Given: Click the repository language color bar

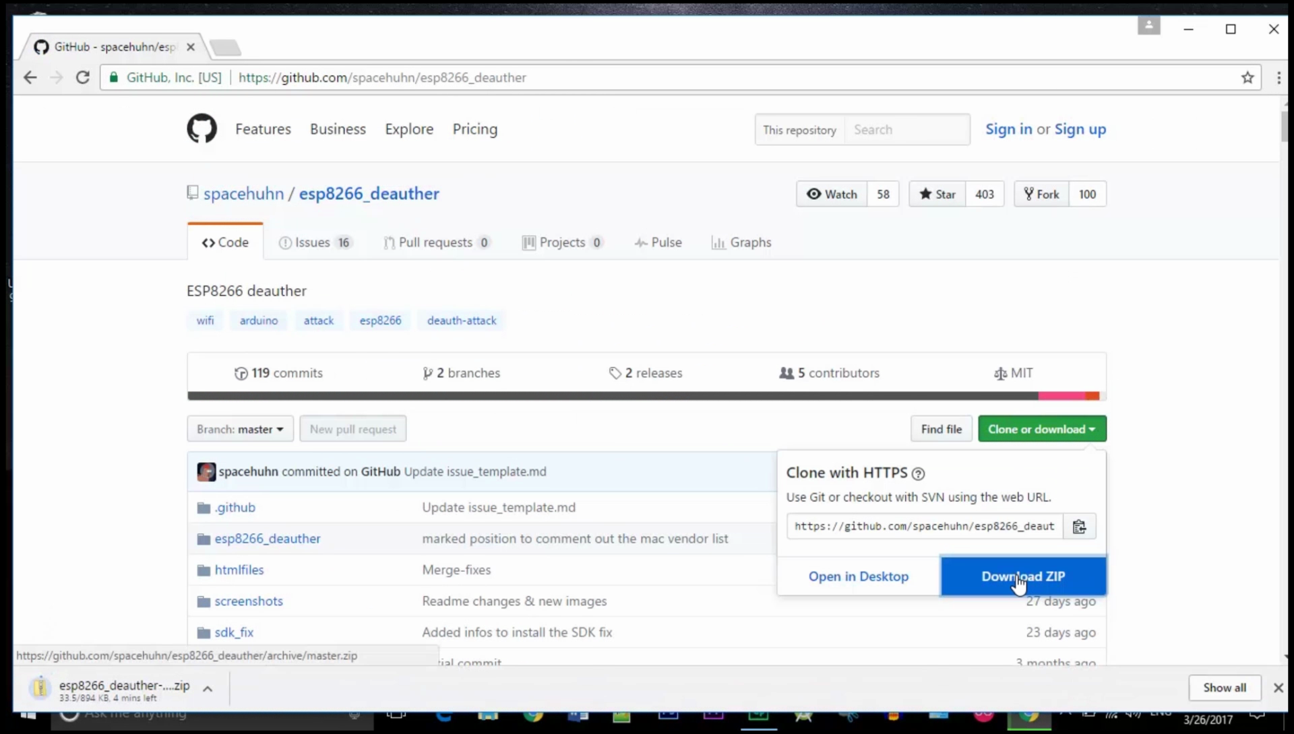Looking at the screenshot, I should 646,396.
